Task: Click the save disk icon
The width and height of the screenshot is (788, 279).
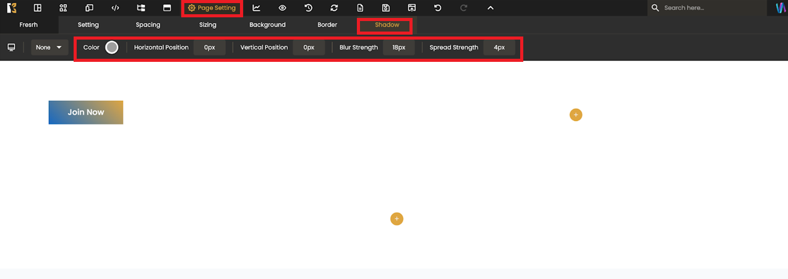Action: pyautogui.click(x=386, y=8)
